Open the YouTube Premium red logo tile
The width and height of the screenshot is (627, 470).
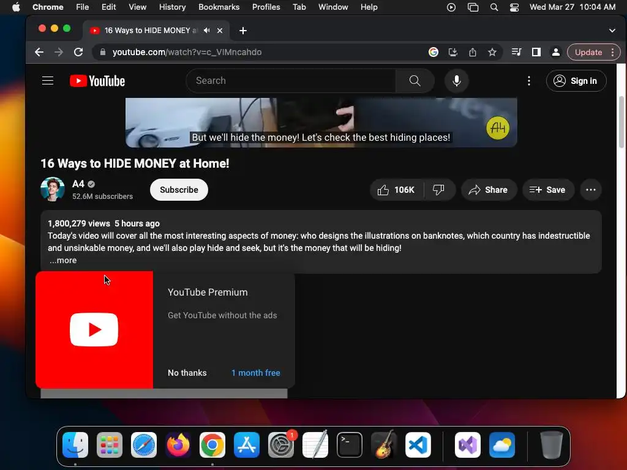click(x=94, y=330)
